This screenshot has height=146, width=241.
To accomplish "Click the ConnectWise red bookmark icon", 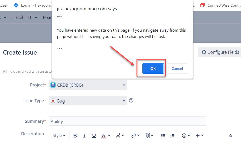I will coord(202,5).
